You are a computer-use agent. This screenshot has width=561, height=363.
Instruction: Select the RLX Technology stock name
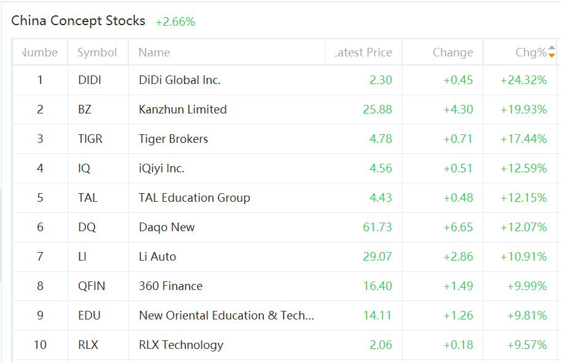pos(181,345)
